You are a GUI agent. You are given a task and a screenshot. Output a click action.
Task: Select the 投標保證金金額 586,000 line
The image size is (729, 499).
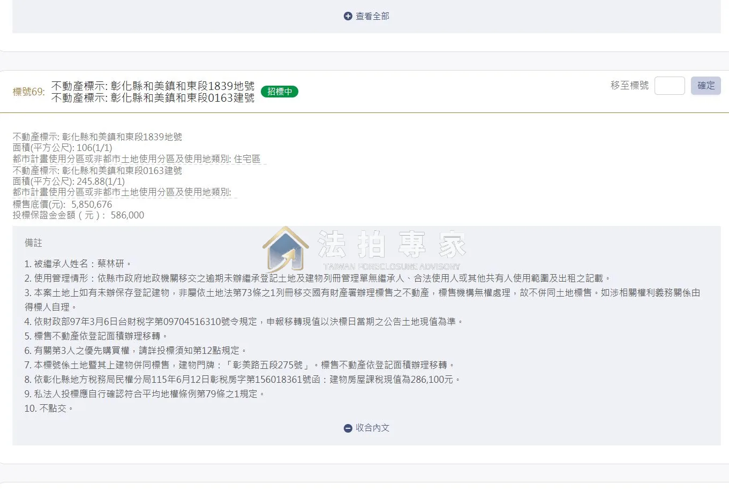(79, 215)
